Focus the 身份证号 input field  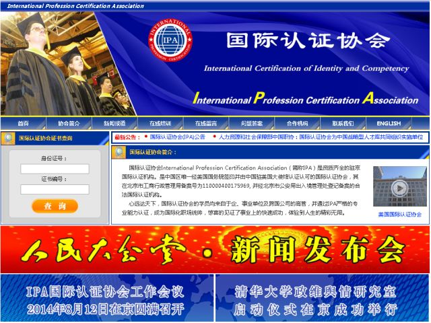pyautogui.click(x=55, y=169)
